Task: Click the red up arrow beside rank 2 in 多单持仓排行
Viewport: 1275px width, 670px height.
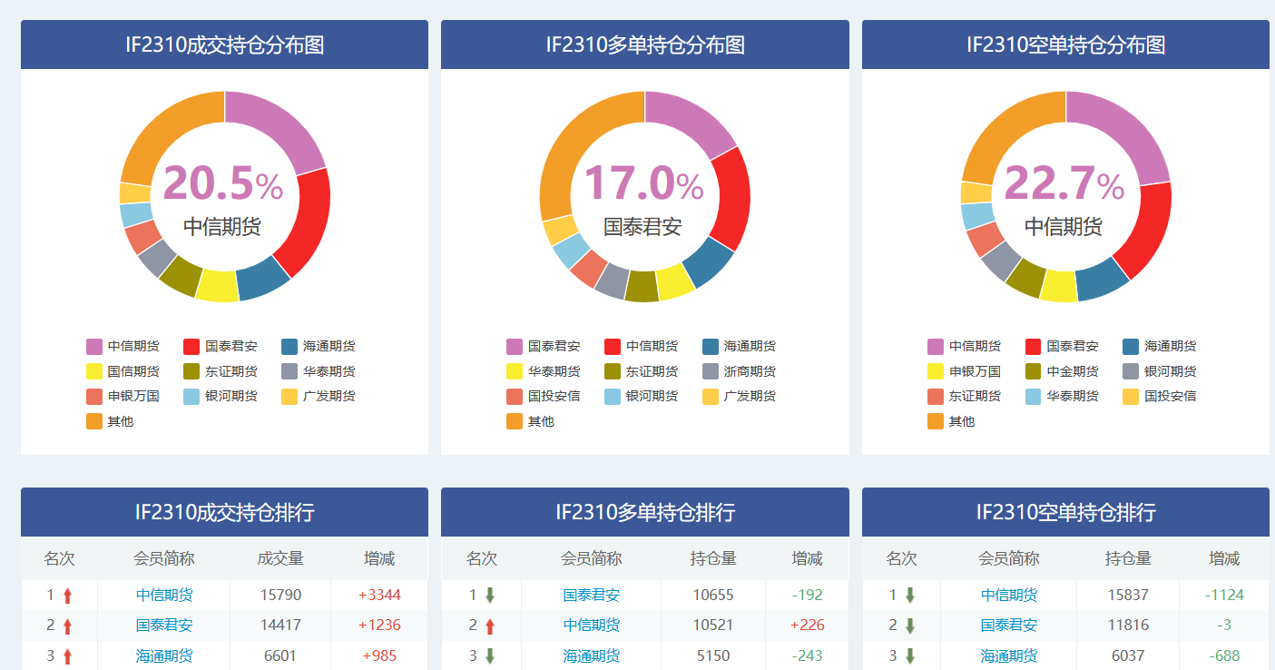Action: pos(490,626)
